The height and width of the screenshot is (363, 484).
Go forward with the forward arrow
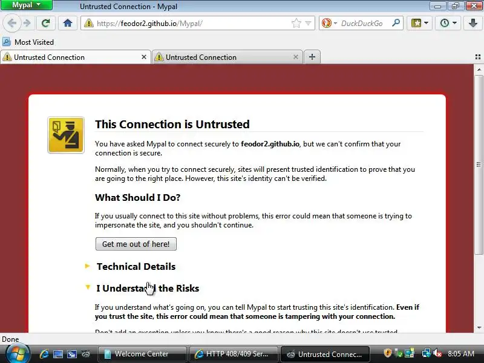pyautogui.click(x=27, y=23)
